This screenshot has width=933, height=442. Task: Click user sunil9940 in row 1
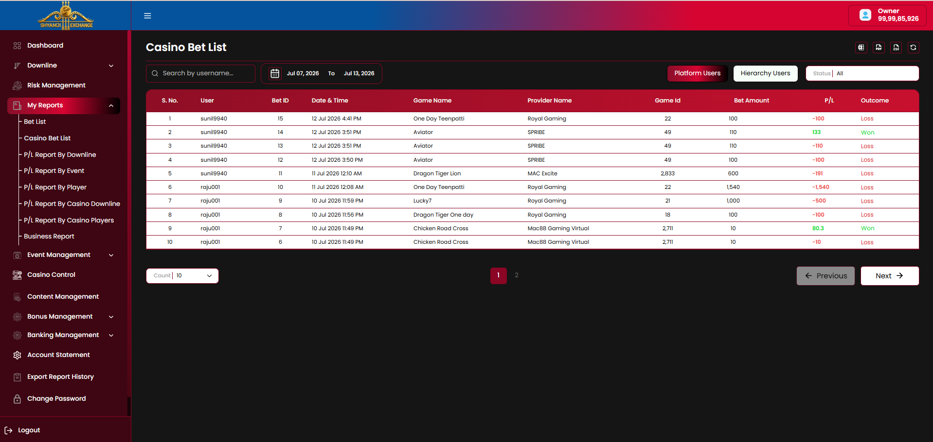coord(214,119)
